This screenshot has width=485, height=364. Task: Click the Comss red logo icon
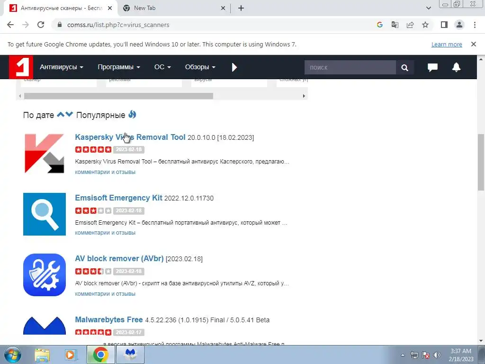tap(21, 67)
